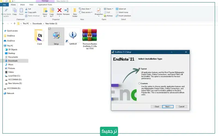
Task: Open Documents in navigation pane
Action: click(x=11, y=57)
